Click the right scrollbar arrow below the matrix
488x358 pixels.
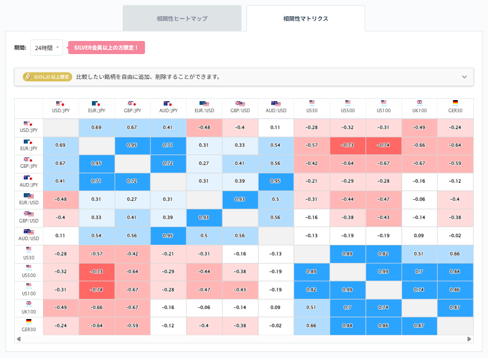[x=469, y=338]
